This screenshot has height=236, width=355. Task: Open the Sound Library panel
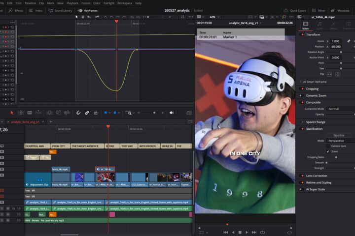60,11
